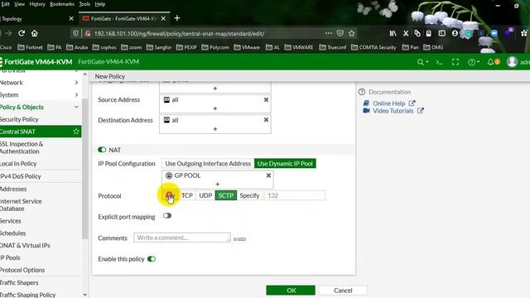Close the FortiGate browser tab
530x298 pixels.
163,18
